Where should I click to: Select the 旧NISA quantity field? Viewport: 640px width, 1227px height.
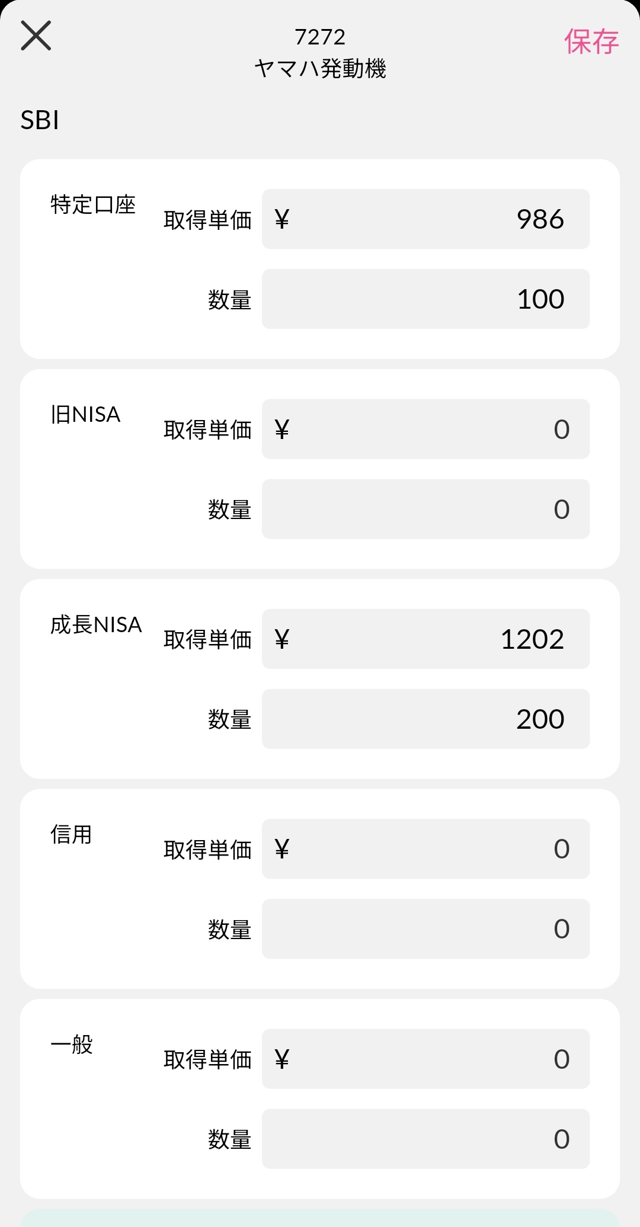pyautogui.click(x=425, y=509)
